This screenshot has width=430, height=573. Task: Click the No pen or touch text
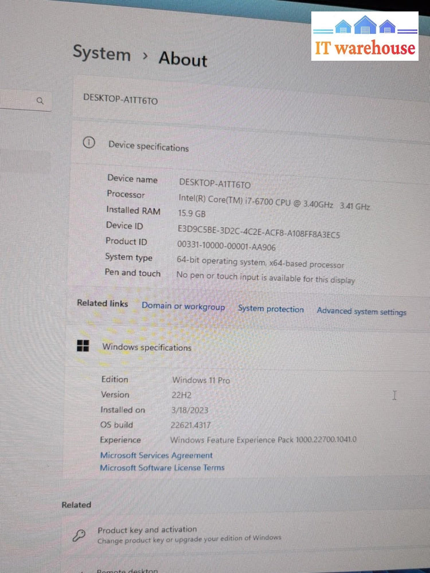click(265, 277)
